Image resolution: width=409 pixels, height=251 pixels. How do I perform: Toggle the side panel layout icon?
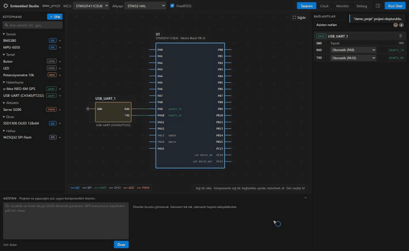(378, 6)
